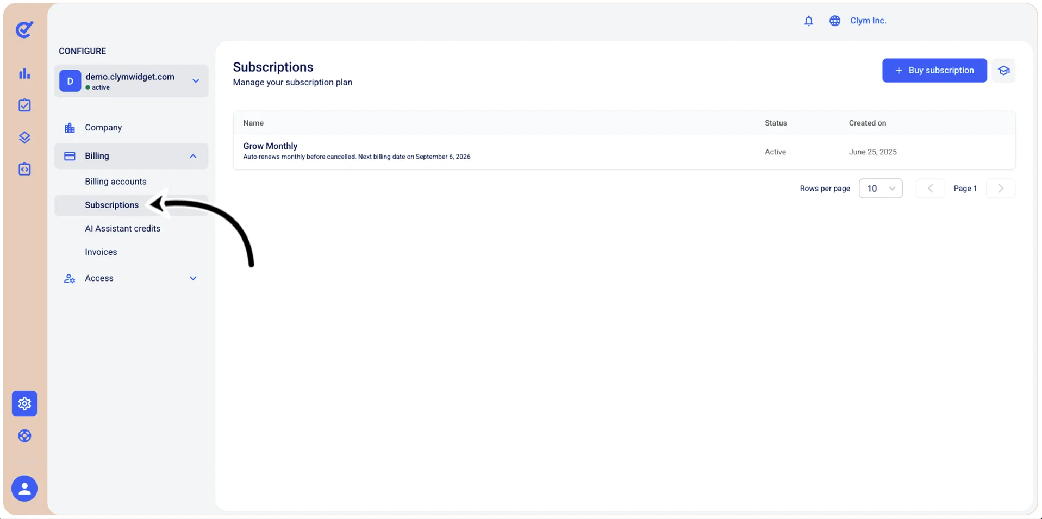Screen dimensions: 1042x519
Task: Open the user profile avatar icon
Action: pyautogui.click(x=24, y=489)
